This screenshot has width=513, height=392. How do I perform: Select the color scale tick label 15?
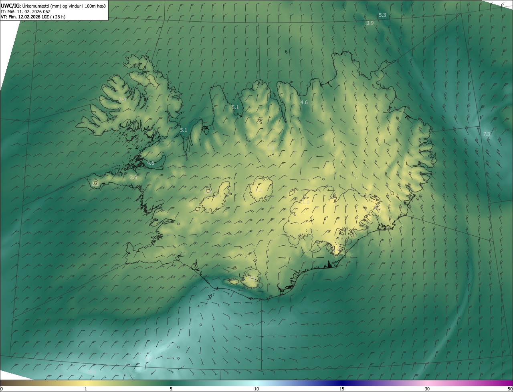coord(342,389)
